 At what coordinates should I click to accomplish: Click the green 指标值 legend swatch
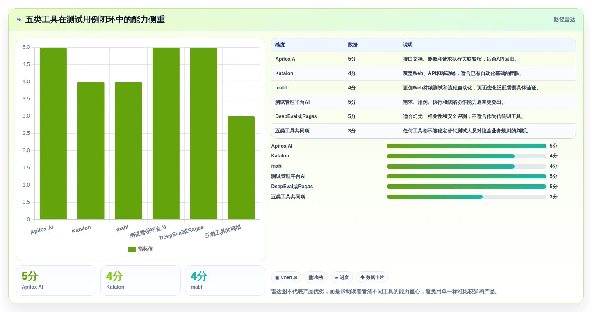click(x=132, y=249)
